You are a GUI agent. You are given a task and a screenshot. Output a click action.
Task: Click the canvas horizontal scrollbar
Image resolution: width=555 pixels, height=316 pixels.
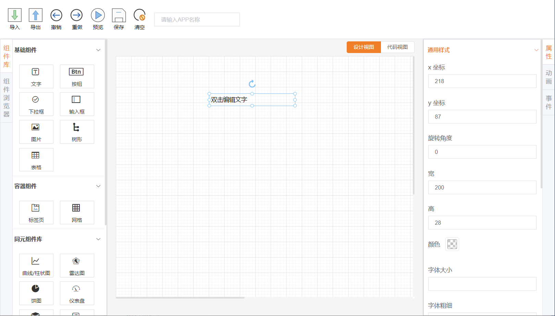coord(180,298)
